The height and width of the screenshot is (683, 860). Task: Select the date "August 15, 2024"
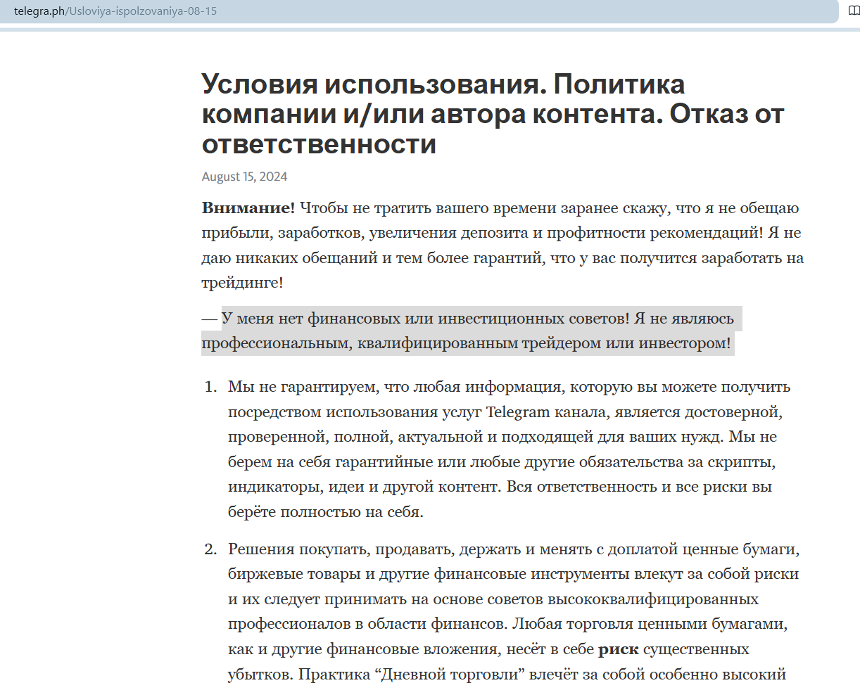[x=244, y=177]
